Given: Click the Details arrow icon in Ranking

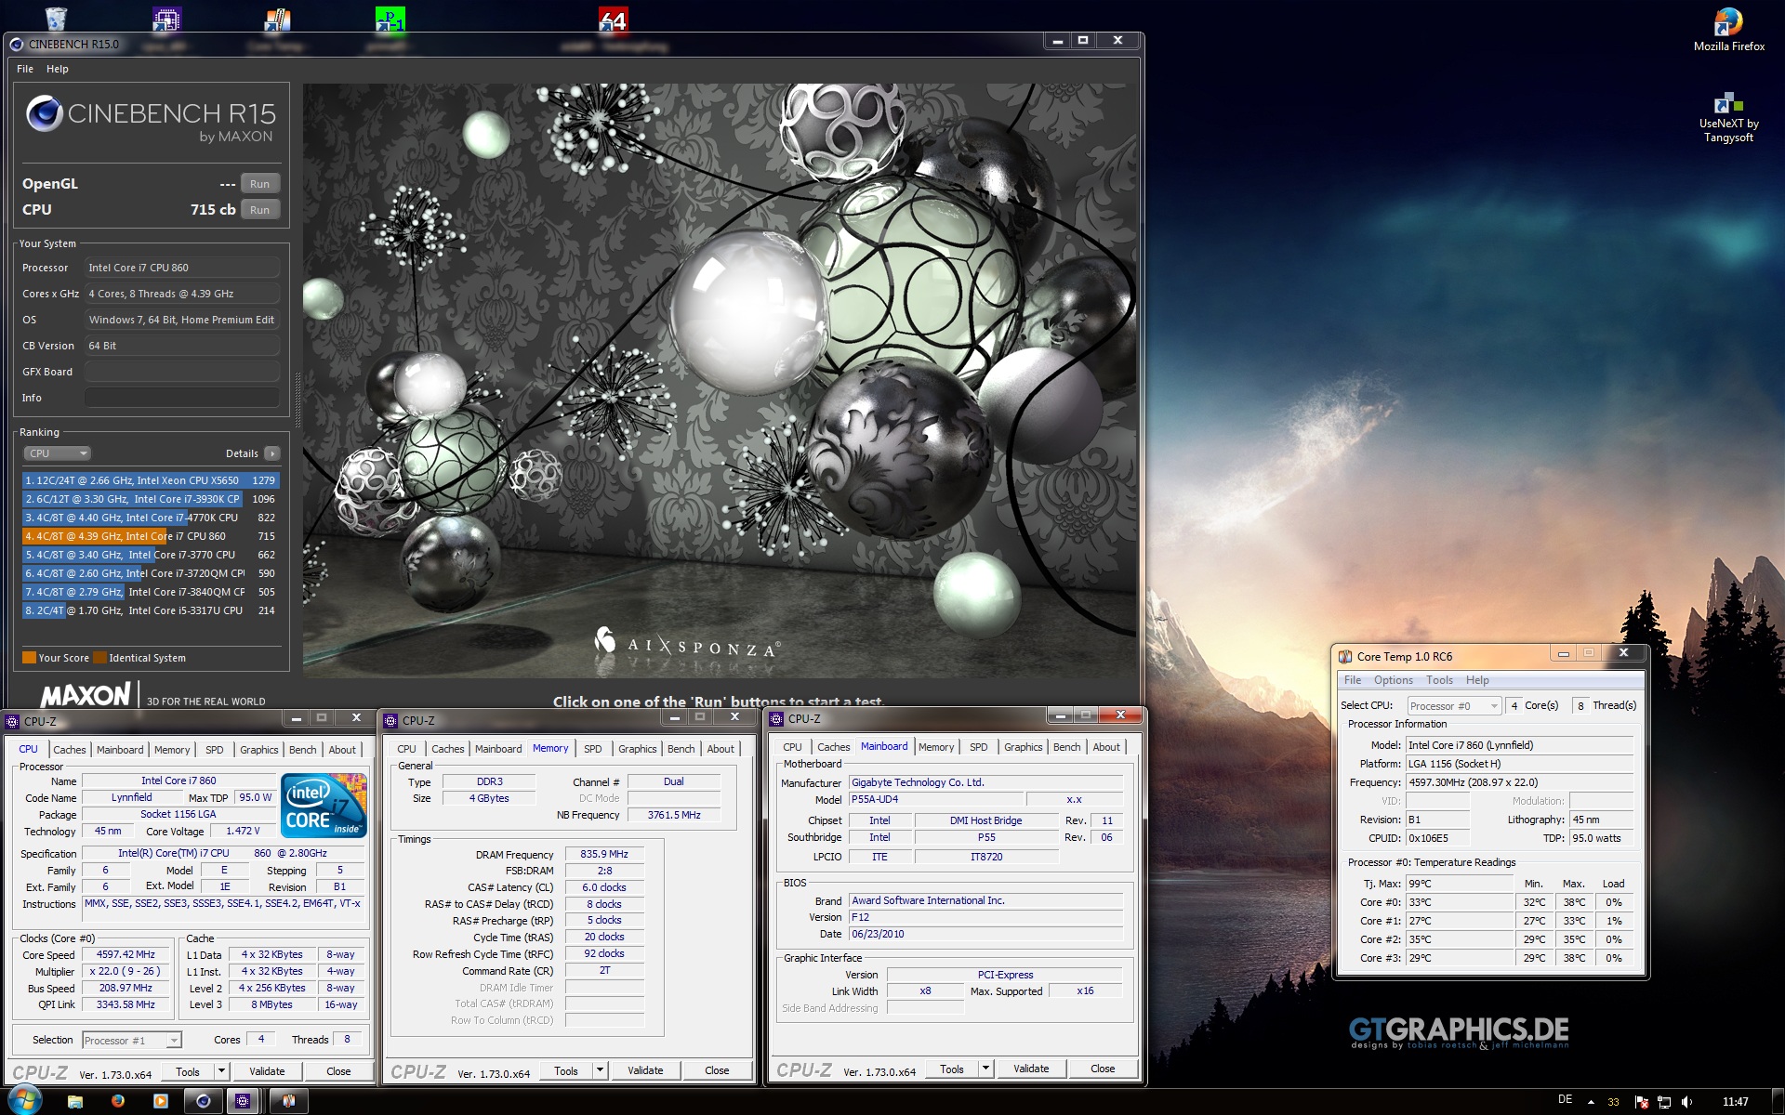Looking at the screenshot, I should (272, 453).
